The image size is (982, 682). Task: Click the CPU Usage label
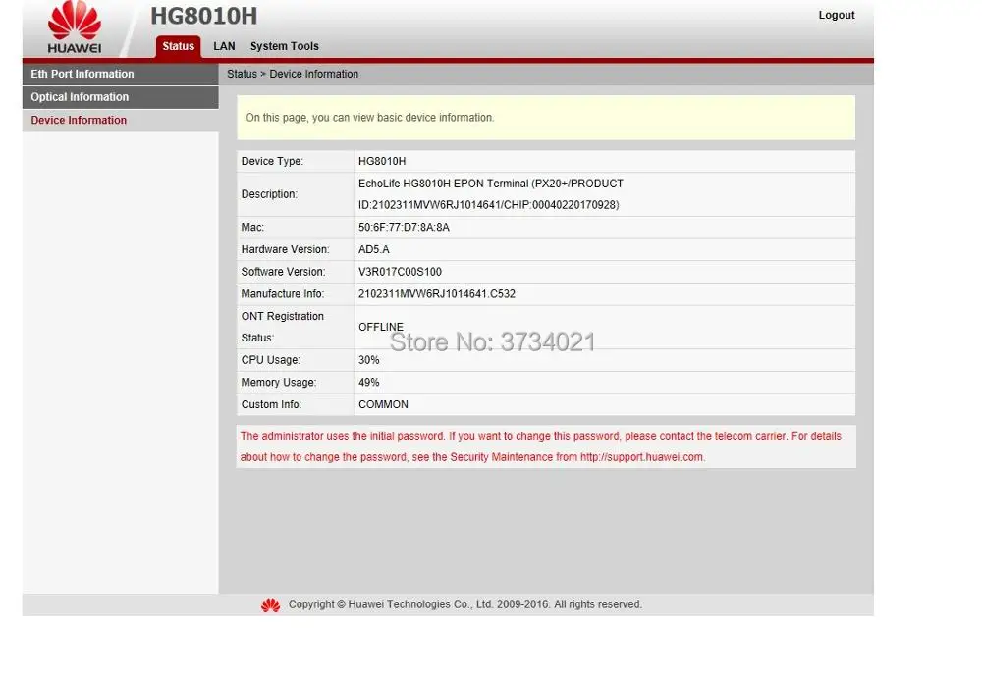(x=271, y=360)
